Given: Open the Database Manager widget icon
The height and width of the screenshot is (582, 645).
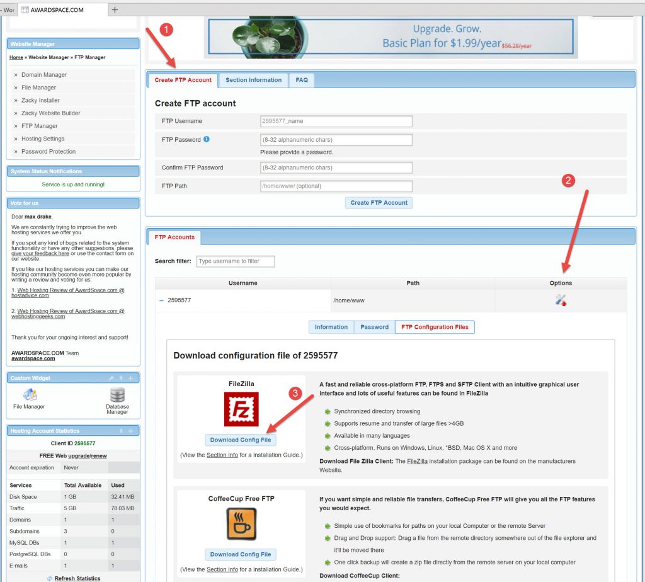Looking at the screenshot, I should (x=117, y=396).
